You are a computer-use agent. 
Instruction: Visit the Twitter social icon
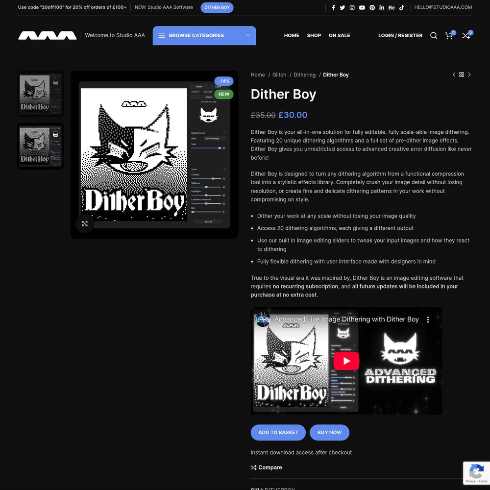(343, 7)
